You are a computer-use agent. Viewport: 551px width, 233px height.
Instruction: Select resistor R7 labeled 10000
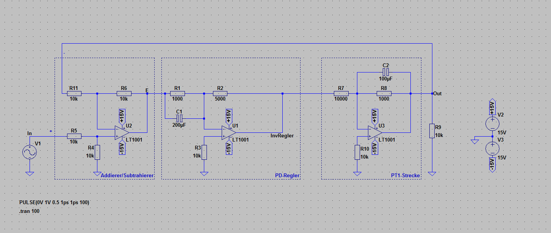(x=341, y=93)
